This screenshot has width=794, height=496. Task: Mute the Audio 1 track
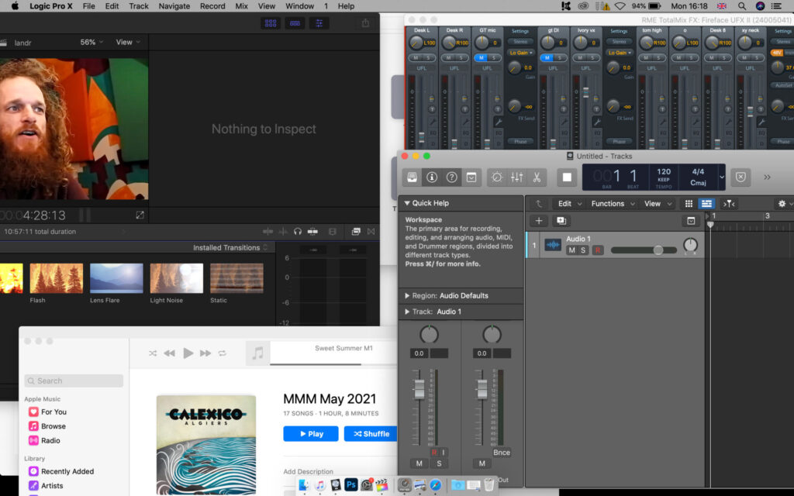[572, 250]
